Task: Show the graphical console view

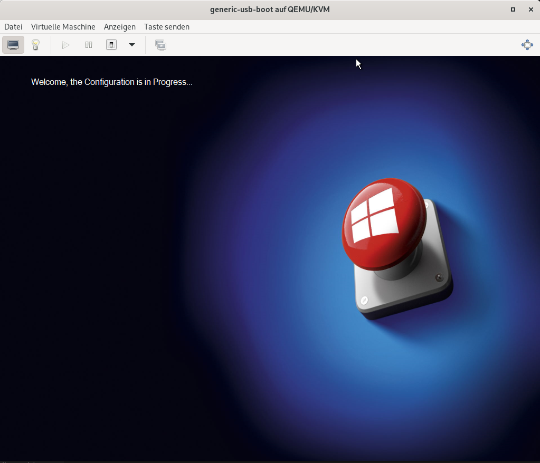Action: point(13,45)
